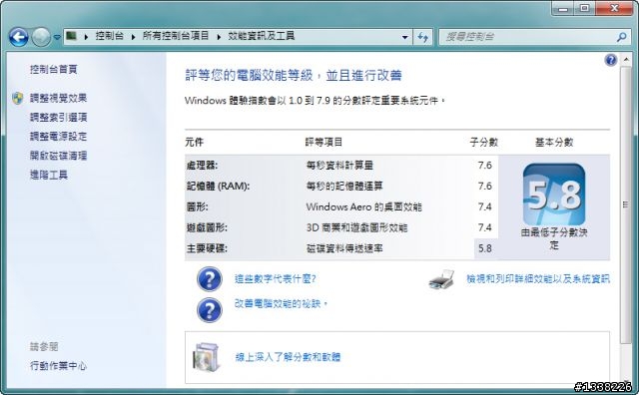Open 調整電源設定 link

58,137
